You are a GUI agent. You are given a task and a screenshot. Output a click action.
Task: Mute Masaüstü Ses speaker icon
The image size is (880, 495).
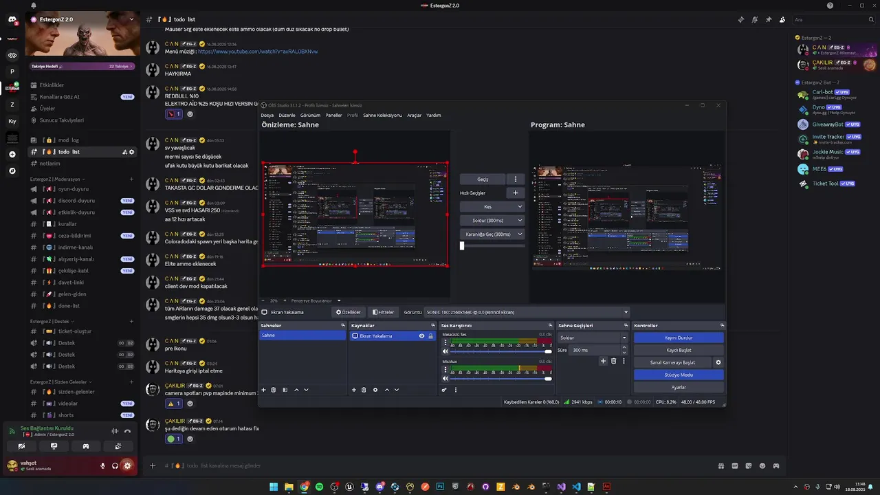pyautogui.click(x=445, y=351)
